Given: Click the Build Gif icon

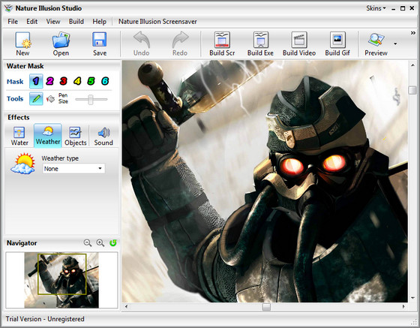Looking at the screenshot, I should (337, 40).
